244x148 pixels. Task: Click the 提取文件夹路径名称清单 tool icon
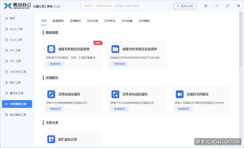[115, 49]
